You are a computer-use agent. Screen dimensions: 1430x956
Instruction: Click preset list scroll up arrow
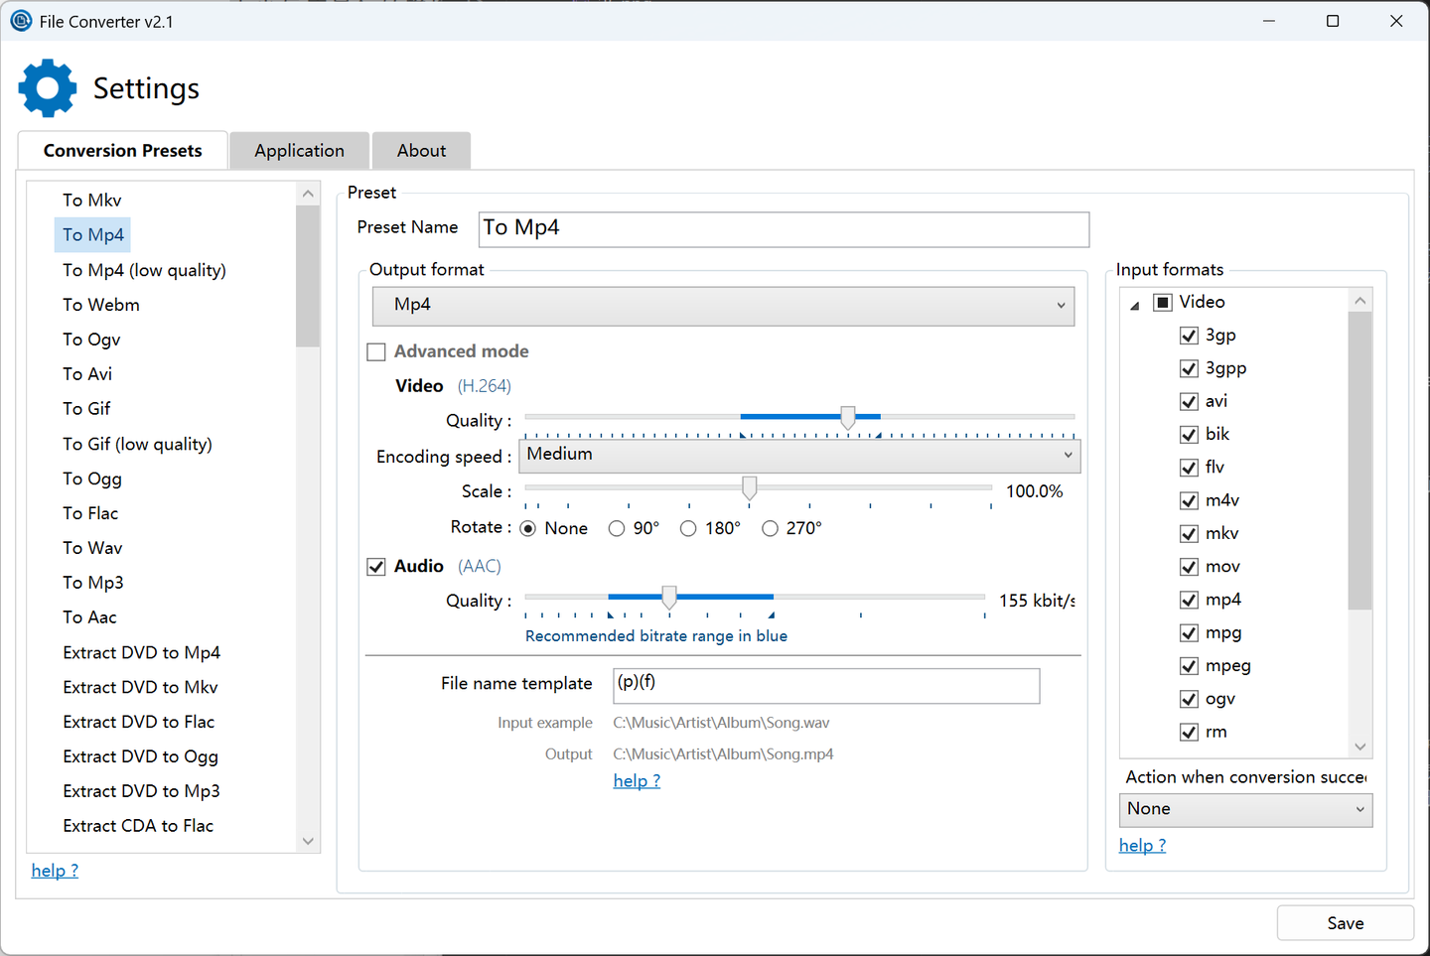308,194
